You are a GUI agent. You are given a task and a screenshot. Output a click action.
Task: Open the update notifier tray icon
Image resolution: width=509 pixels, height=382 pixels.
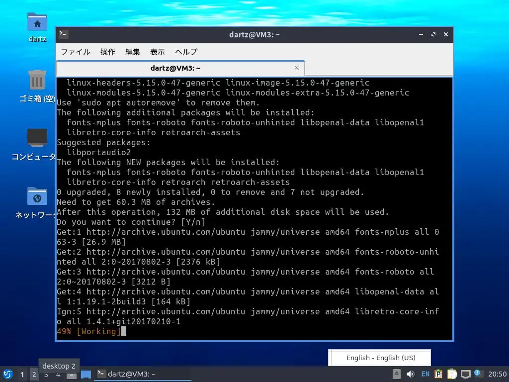(x=478, y=374)
